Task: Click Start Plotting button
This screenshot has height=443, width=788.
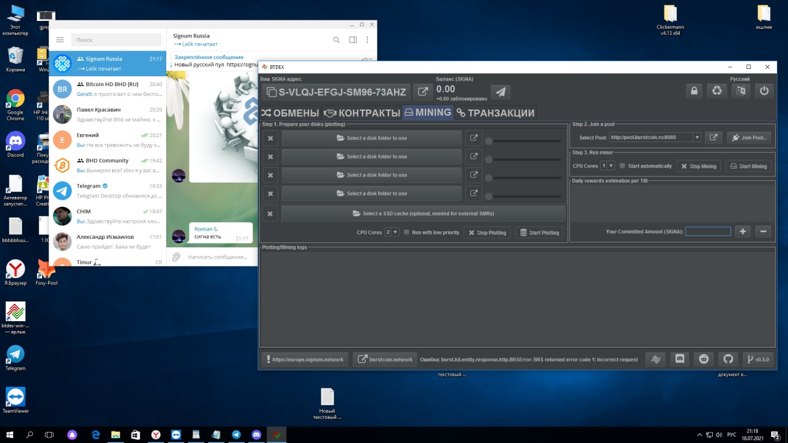Action: [x=539, y=233]
